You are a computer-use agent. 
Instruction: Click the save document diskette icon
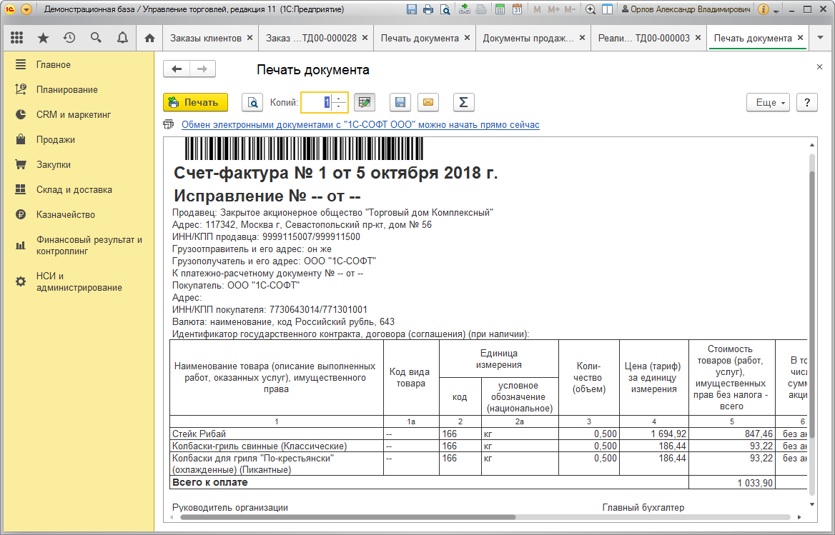point(400,102)
